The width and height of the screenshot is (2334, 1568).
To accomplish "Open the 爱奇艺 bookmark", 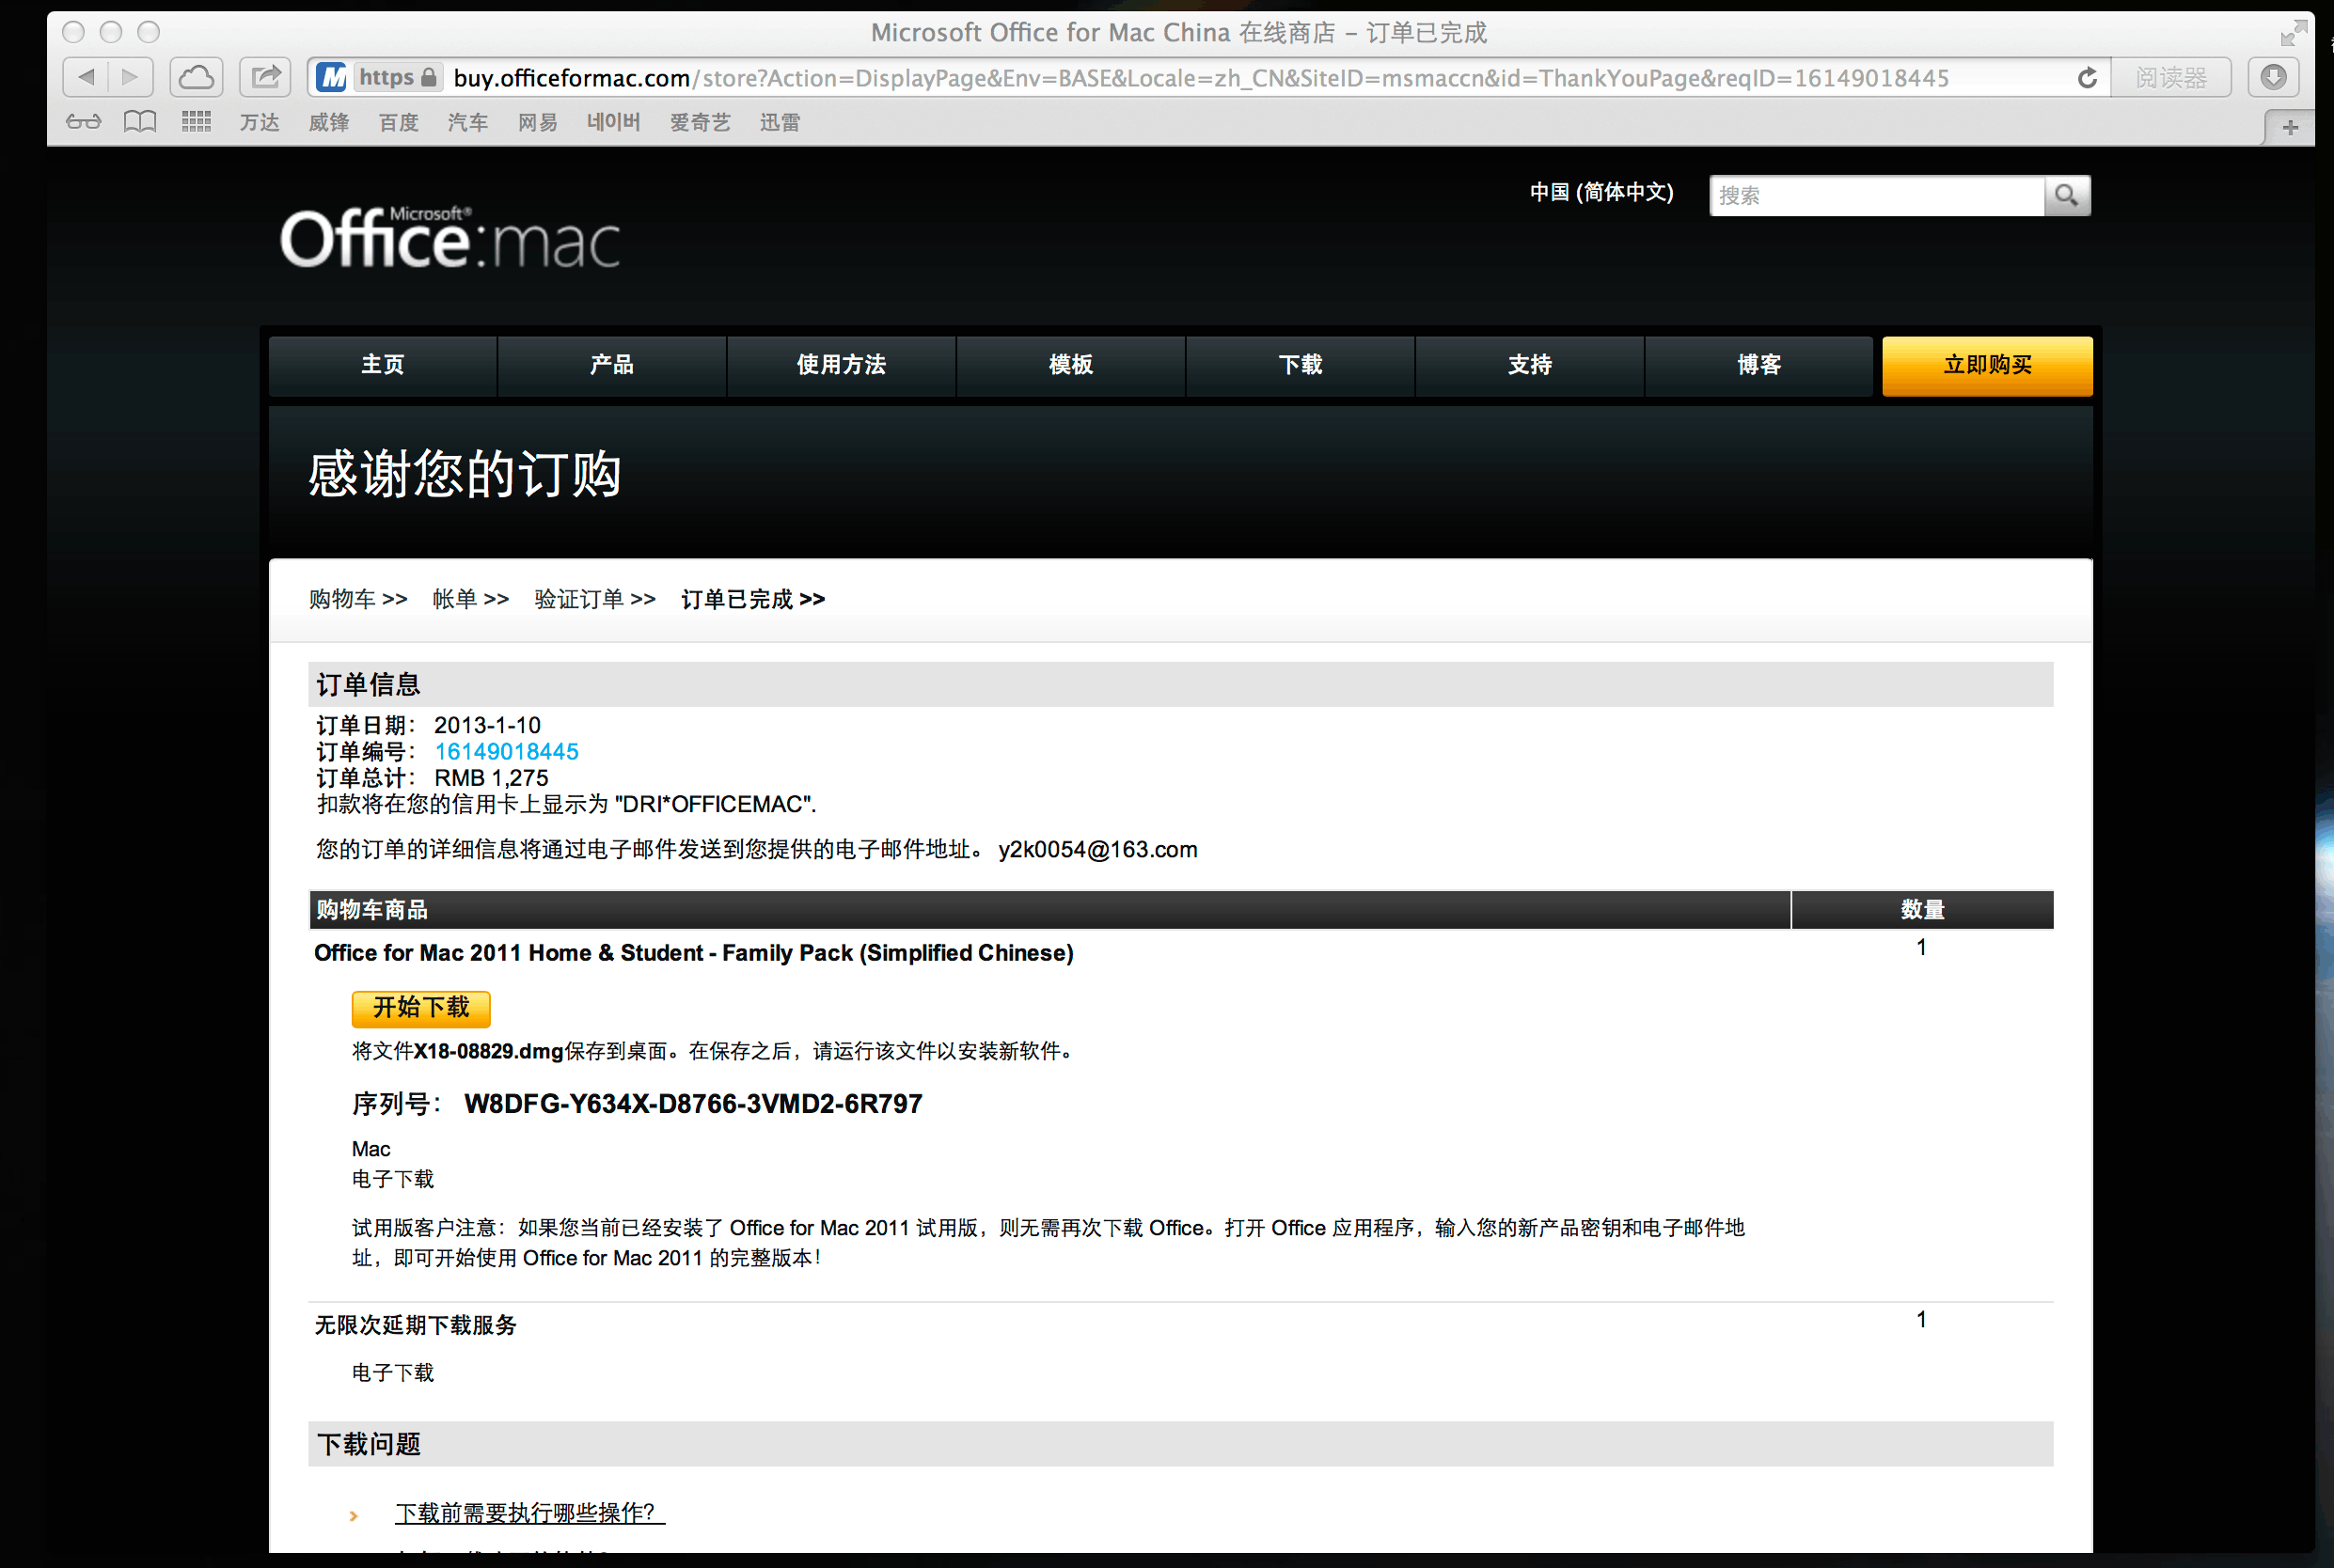I will pyautogui.click(x=701, y=122).
